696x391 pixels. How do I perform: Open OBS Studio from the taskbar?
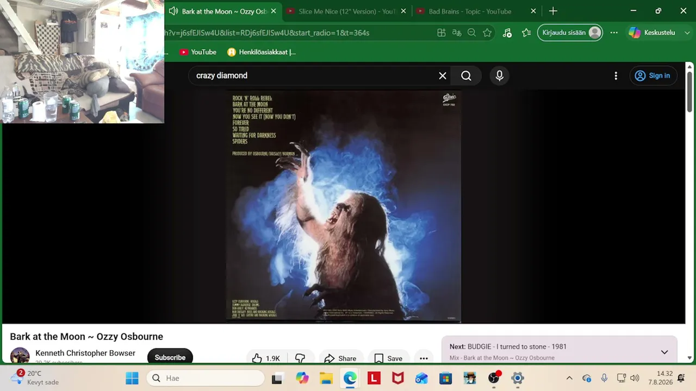click(x=494, y=378)
